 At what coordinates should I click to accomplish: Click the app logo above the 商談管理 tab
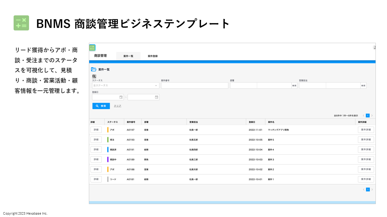(92, 48)
